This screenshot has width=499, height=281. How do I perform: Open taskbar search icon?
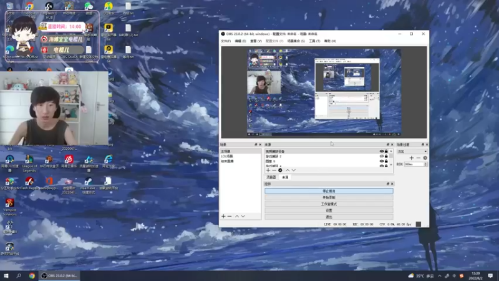pyautogui.click(x=19, y=275)
